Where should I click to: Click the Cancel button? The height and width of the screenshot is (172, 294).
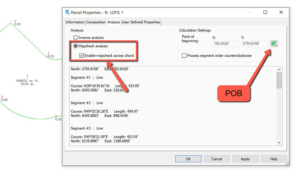click(x=217, y=159)
